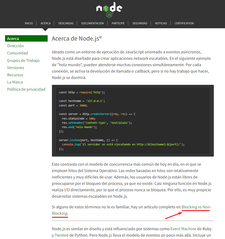Select the ACERCA nav item
This screenshot has width=225, height=239.
[x=46, y=23]
